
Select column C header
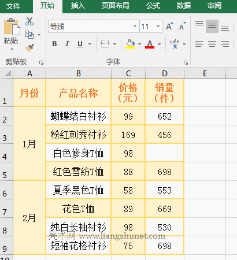pyautogui.click(x=128, y=73)
